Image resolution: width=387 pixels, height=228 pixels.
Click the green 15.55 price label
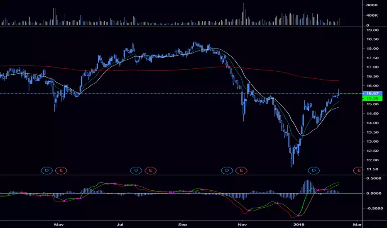372,98
